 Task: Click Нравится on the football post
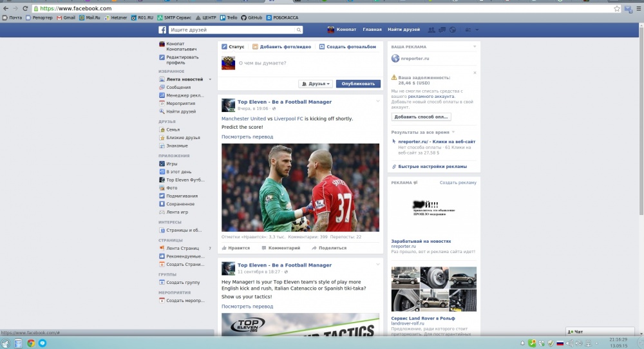(236, 248)
